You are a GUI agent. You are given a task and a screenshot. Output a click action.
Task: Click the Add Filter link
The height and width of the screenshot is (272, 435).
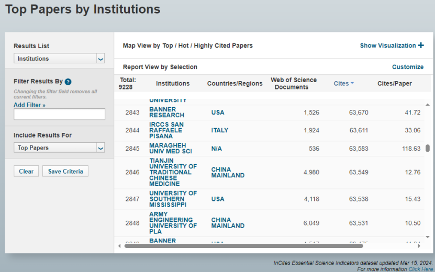click(x=29, y=105)
